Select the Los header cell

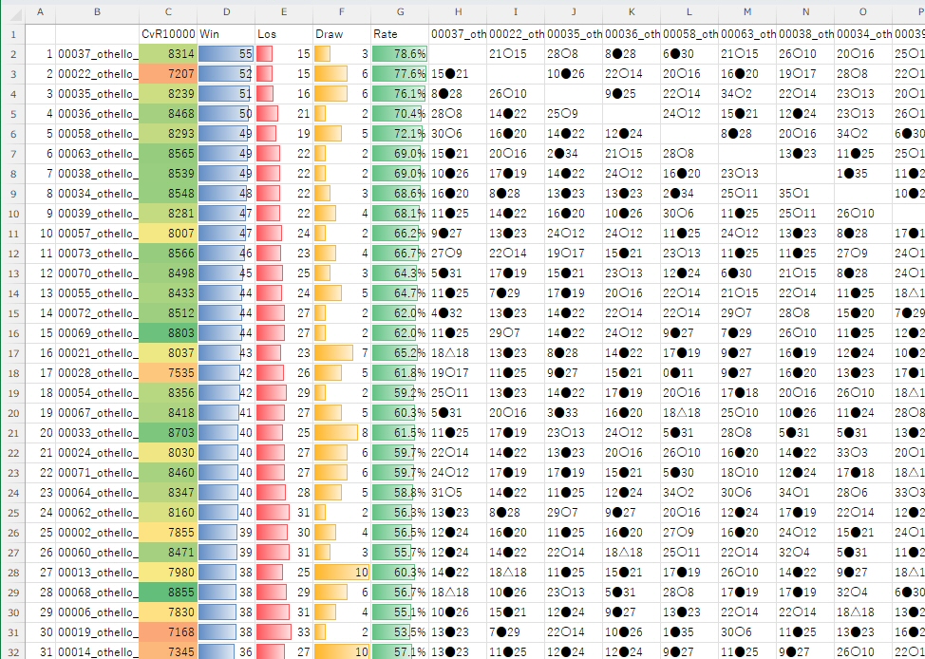click(283, 33)
